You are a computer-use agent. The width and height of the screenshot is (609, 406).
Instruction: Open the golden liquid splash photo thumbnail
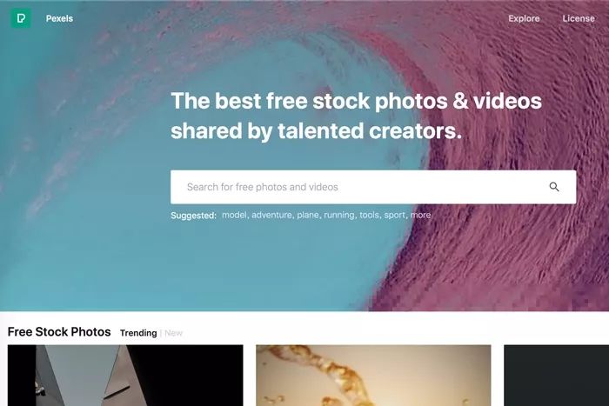pos(373,376)
